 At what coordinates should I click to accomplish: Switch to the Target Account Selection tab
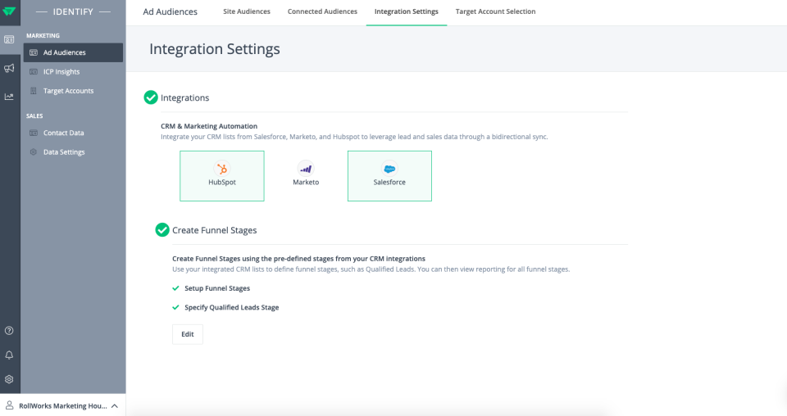coord(495,11)
